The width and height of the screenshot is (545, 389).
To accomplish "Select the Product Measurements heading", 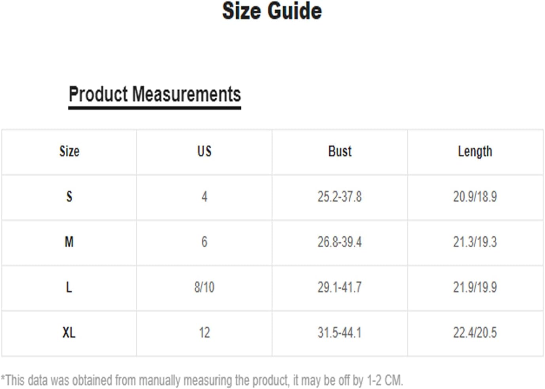I will (155, 95).
